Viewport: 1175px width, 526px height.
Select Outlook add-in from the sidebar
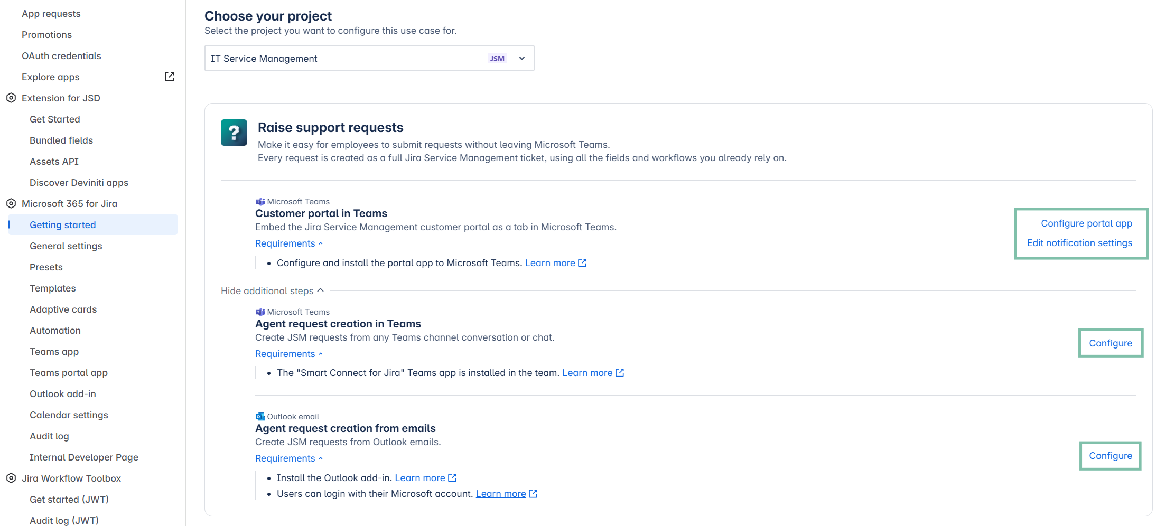63,394
